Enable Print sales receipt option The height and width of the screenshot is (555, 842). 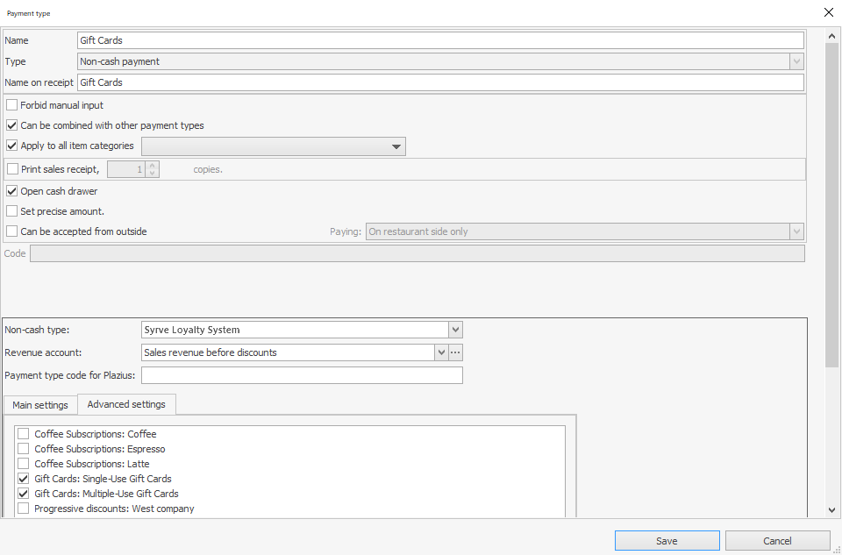(12, 169)
